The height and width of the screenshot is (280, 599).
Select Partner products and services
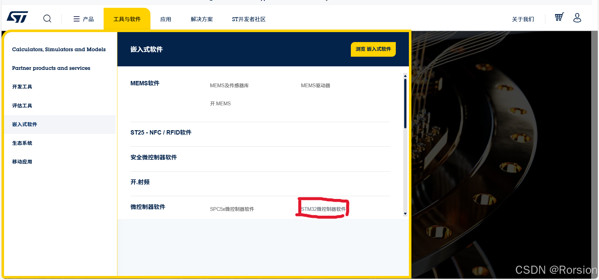pyautogui.click(x=51, y=68)
